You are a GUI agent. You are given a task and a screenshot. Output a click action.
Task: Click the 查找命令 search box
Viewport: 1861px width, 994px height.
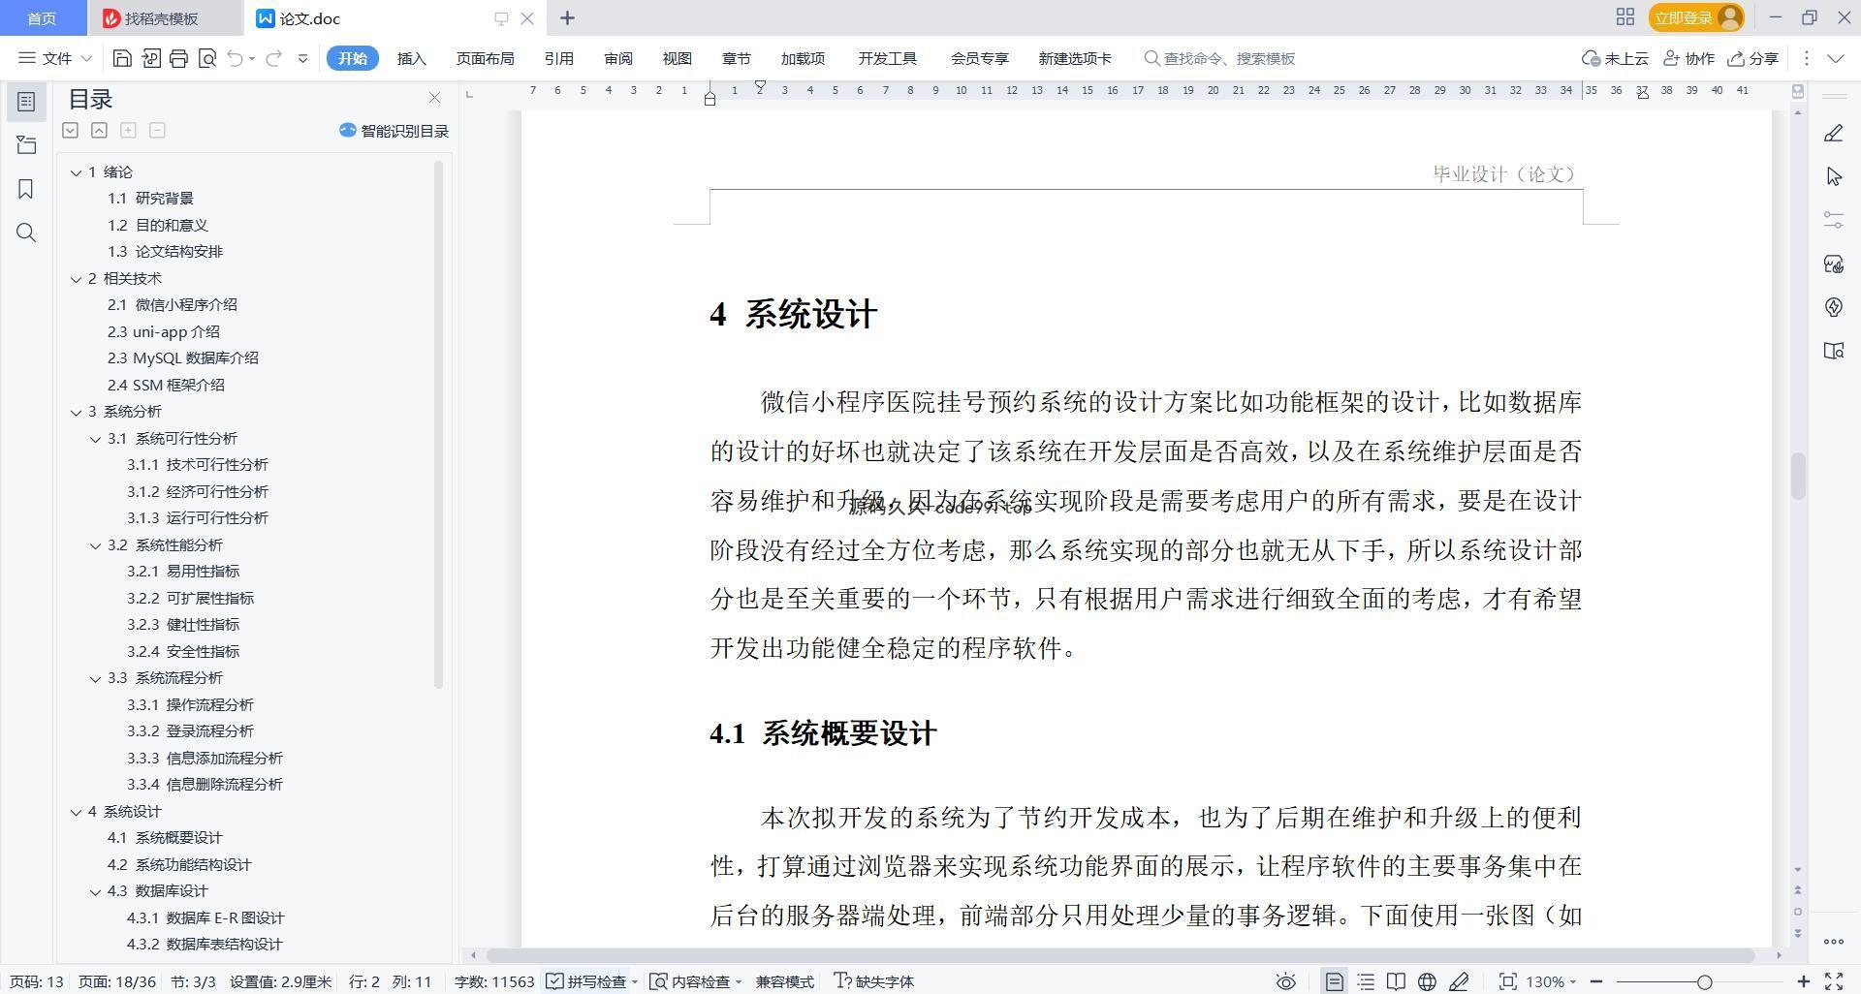point(1221,58)
